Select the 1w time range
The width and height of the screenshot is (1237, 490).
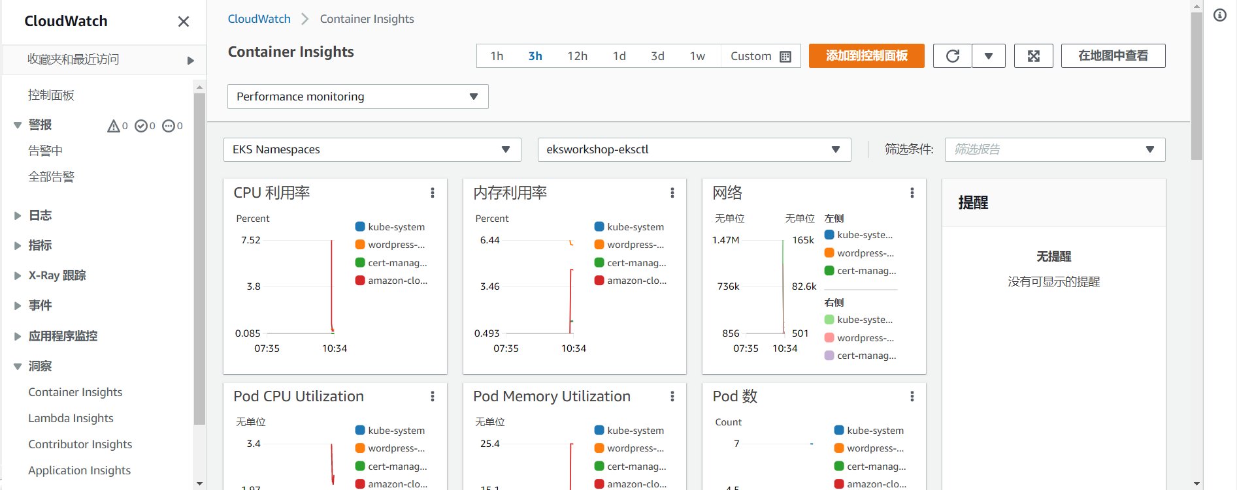697,56
